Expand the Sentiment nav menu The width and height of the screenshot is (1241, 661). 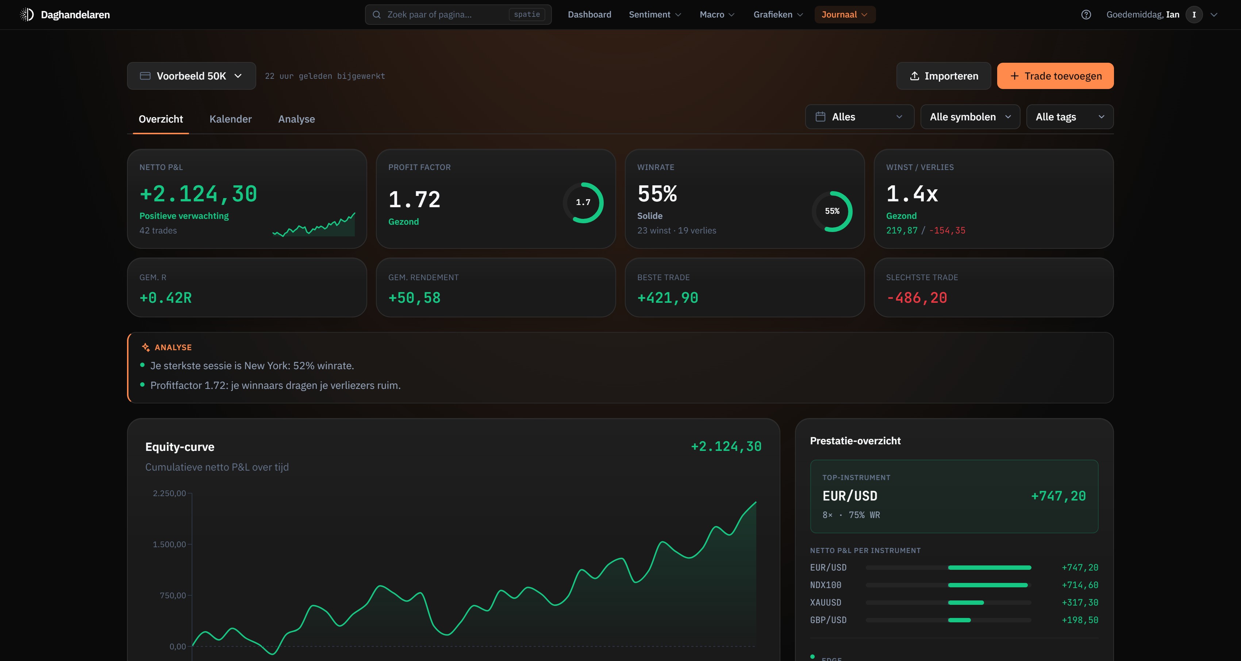(655, 15)
